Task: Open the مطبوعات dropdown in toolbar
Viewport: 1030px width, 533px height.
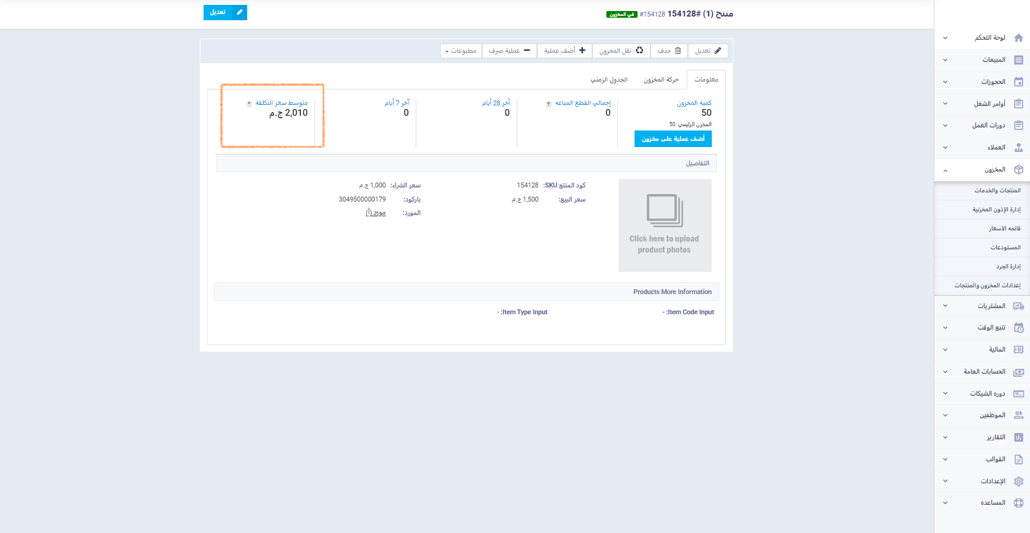Action: point(460,51)
